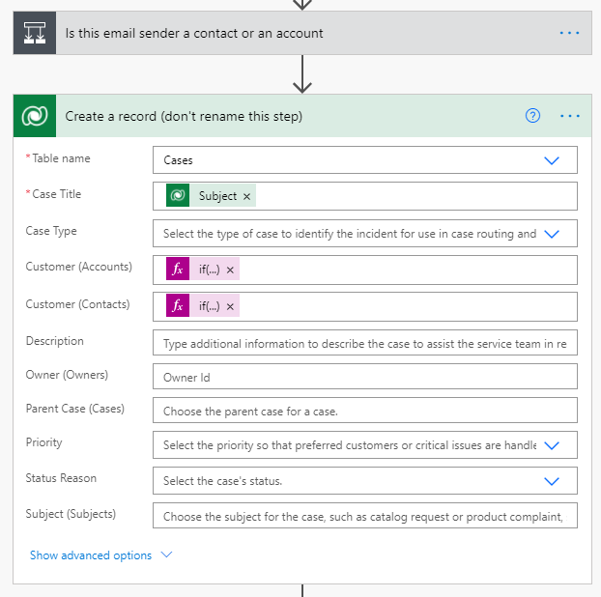Click the Description input field
Screen dimensions: 601x597
click(x=364, y=344)
